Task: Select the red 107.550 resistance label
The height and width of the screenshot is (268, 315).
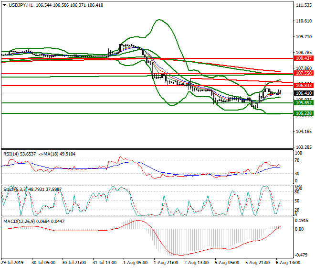Action: [x=304, y=74]
